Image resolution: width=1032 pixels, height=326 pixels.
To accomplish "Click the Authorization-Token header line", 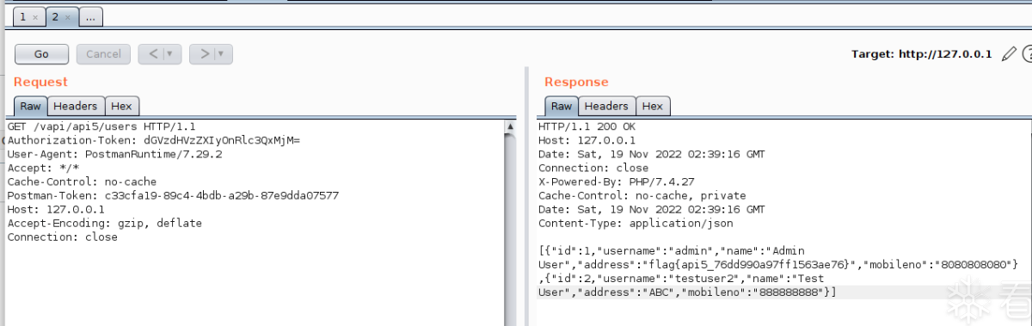I will pyautogui.click(x=153, y=140).
